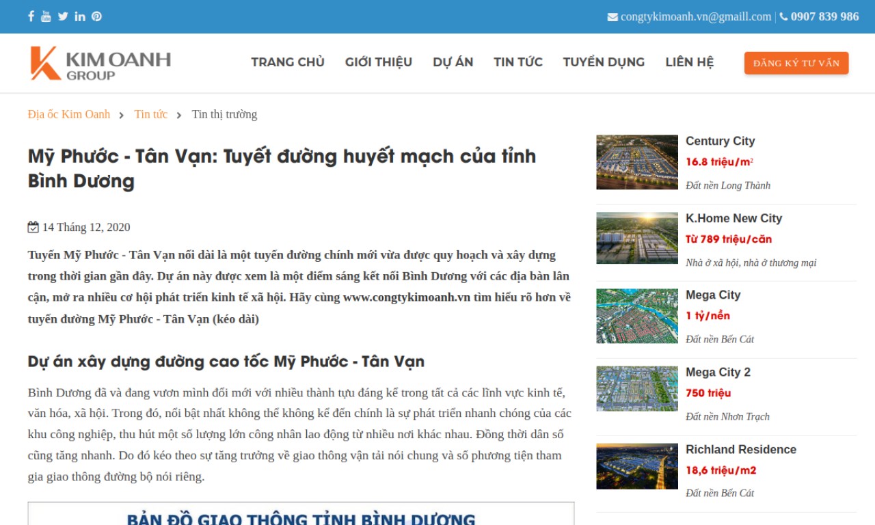Viewport: 875px width, 525px height.
Task: Click the article headline Mỹ Phước - Tân Vạn
Action: (282, 168)
